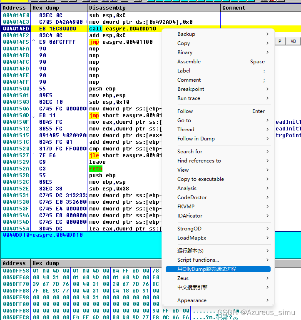The height and width of the screenshot is (320, 301).
Task: Select add esp,0xC instruction
Action: tap(107, 35)
